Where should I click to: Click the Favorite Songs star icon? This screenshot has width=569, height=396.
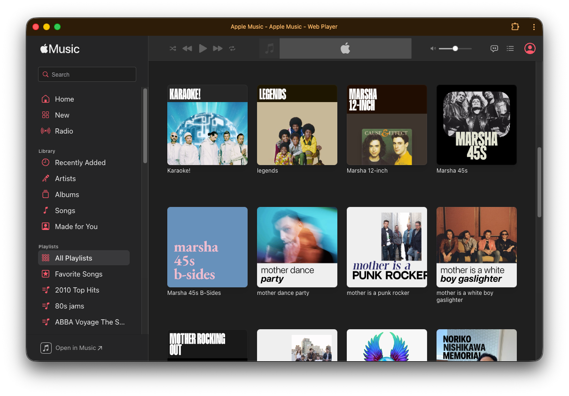(x=46, y=274)
